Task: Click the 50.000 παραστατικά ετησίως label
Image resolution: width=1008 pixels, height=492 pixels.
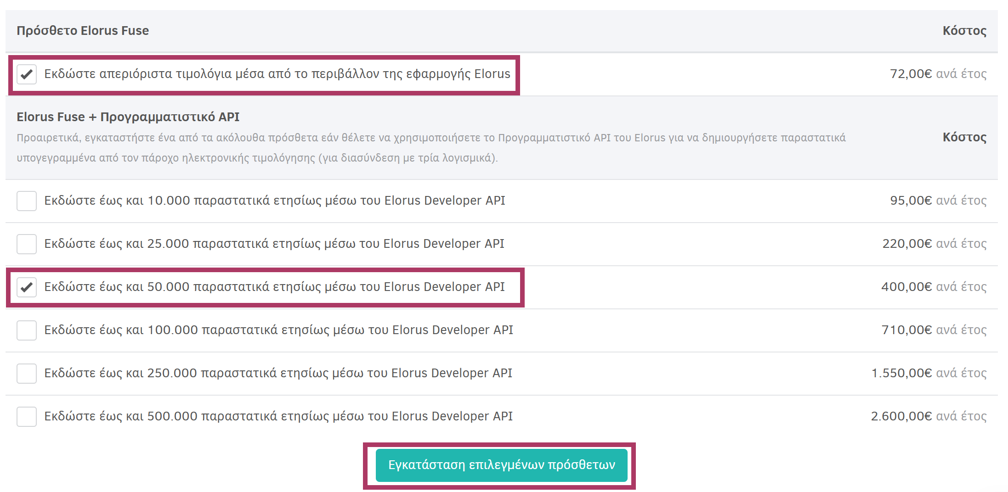Action: (x=274, y=287)
